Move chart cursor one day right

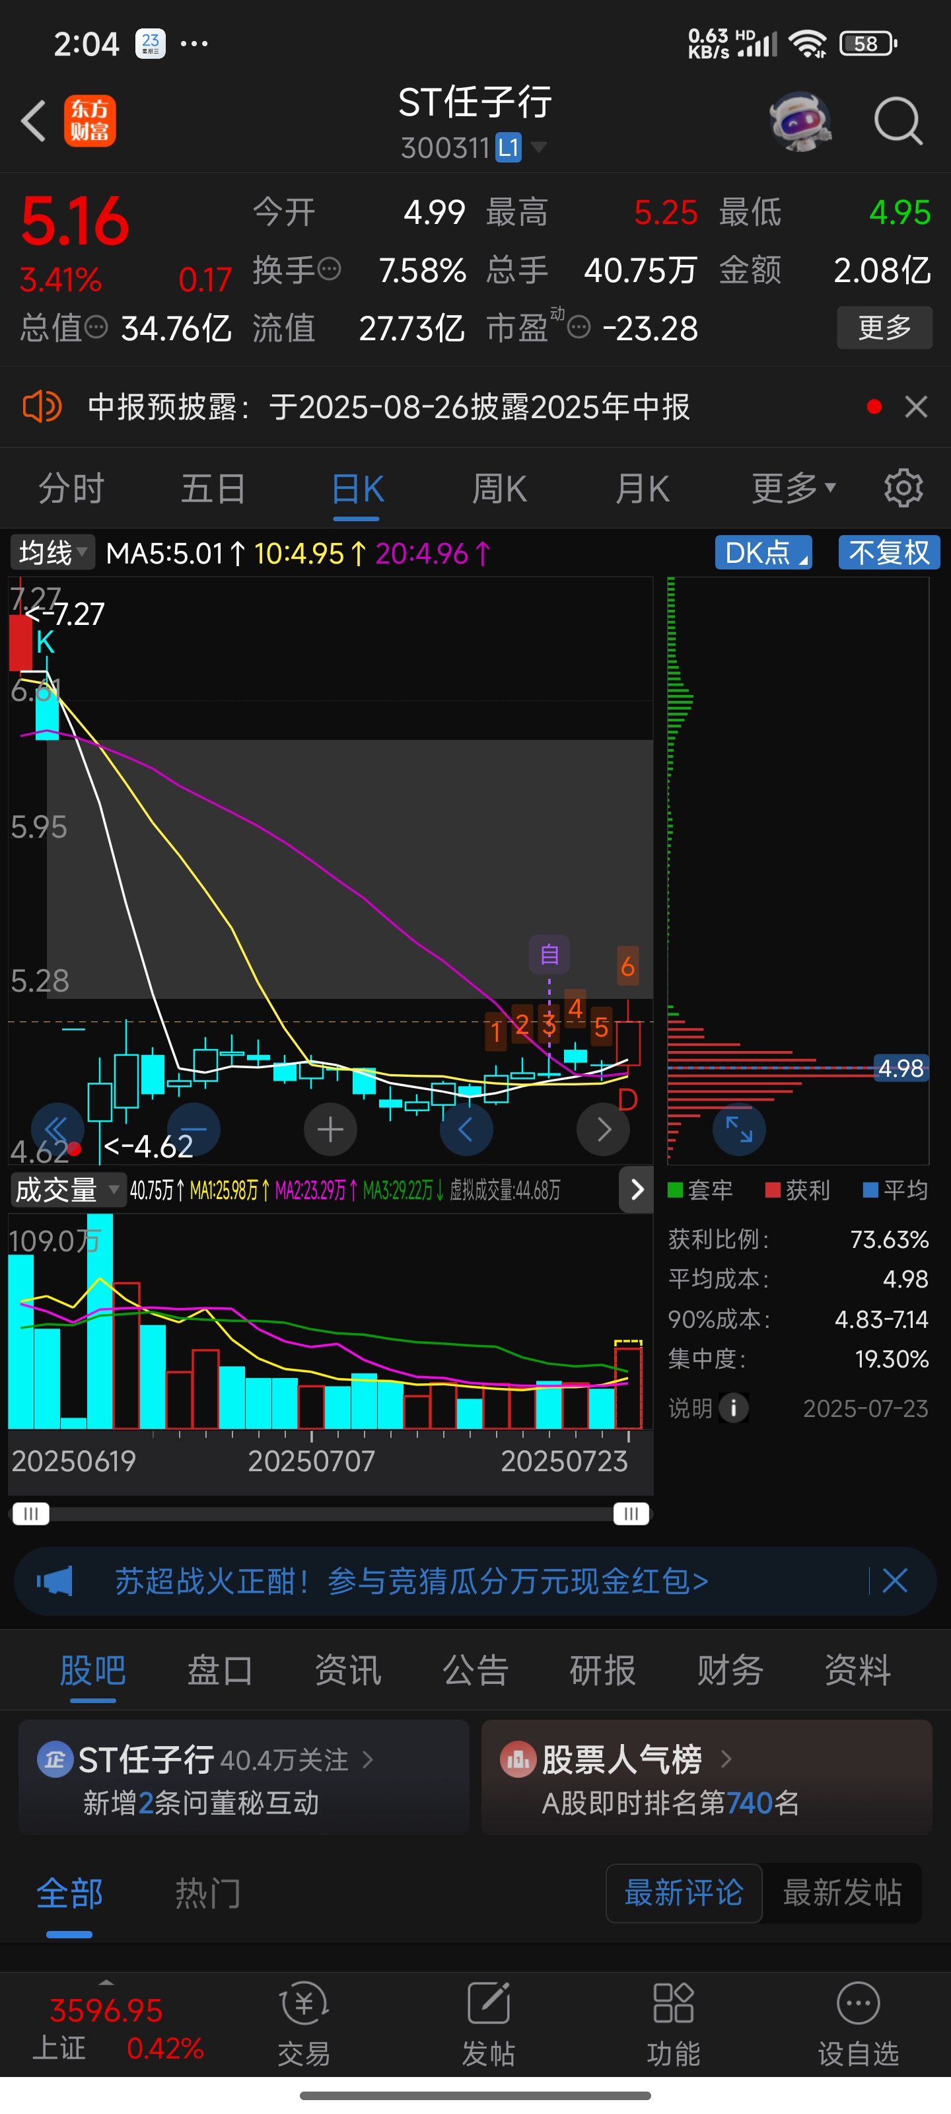tap(603, 1129)
